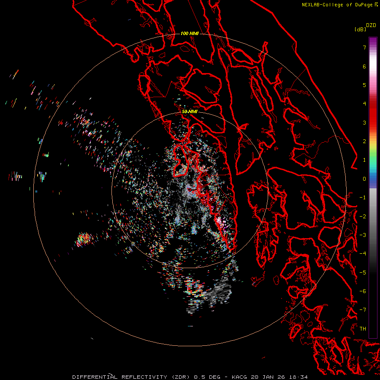Click the KACG station identifier in caption
Screen dimensions: 380x380
pyautogui.click(x=240, y=377)
